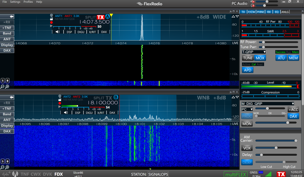
Task: Open slice B ANT2 receive antenna selector
Action: [x=67, y=97]
